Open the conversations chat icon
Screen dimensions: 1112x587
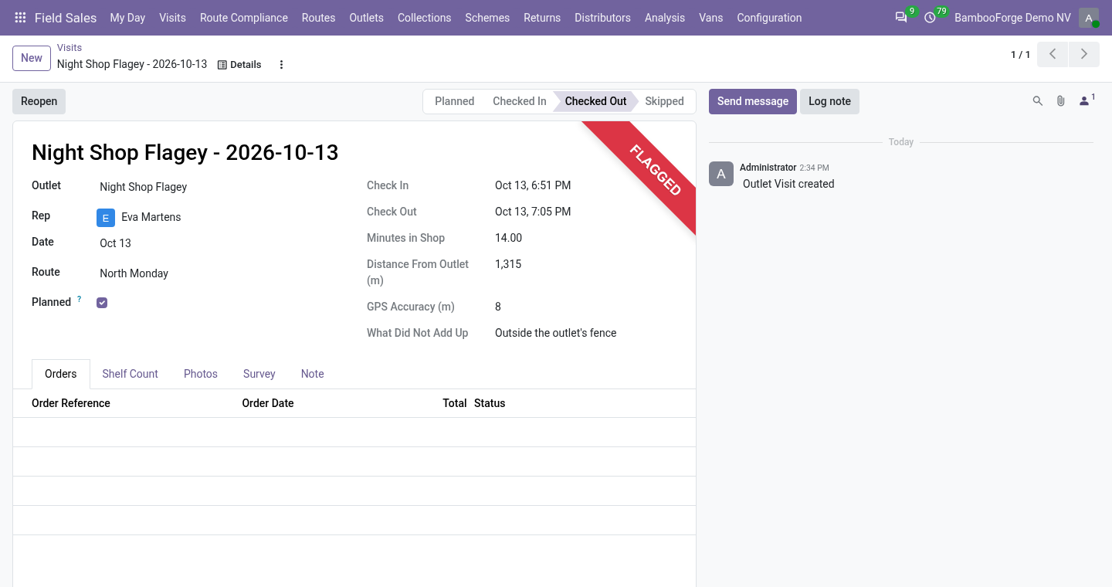(x=901, y=18)
